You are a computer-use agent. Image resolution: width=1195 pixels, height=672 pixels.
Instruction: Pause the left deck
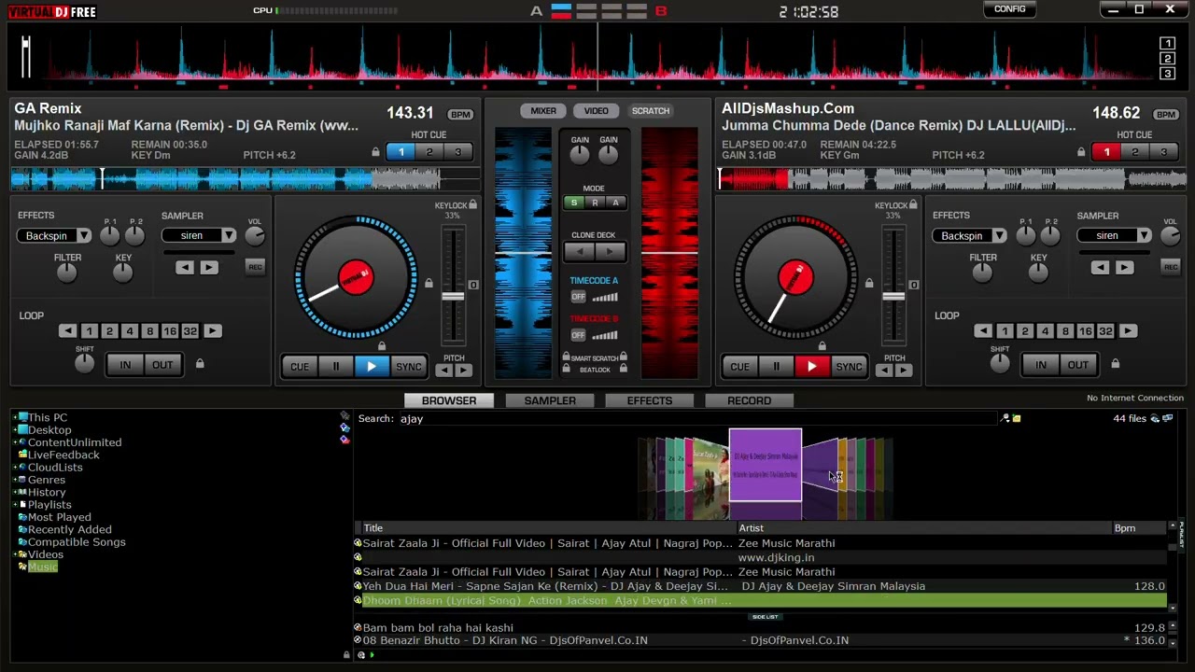click(x=336, y=367)
